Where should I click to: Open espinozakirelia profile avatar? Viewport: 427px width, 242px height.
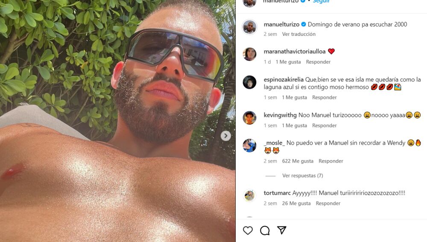coord(249,82)
